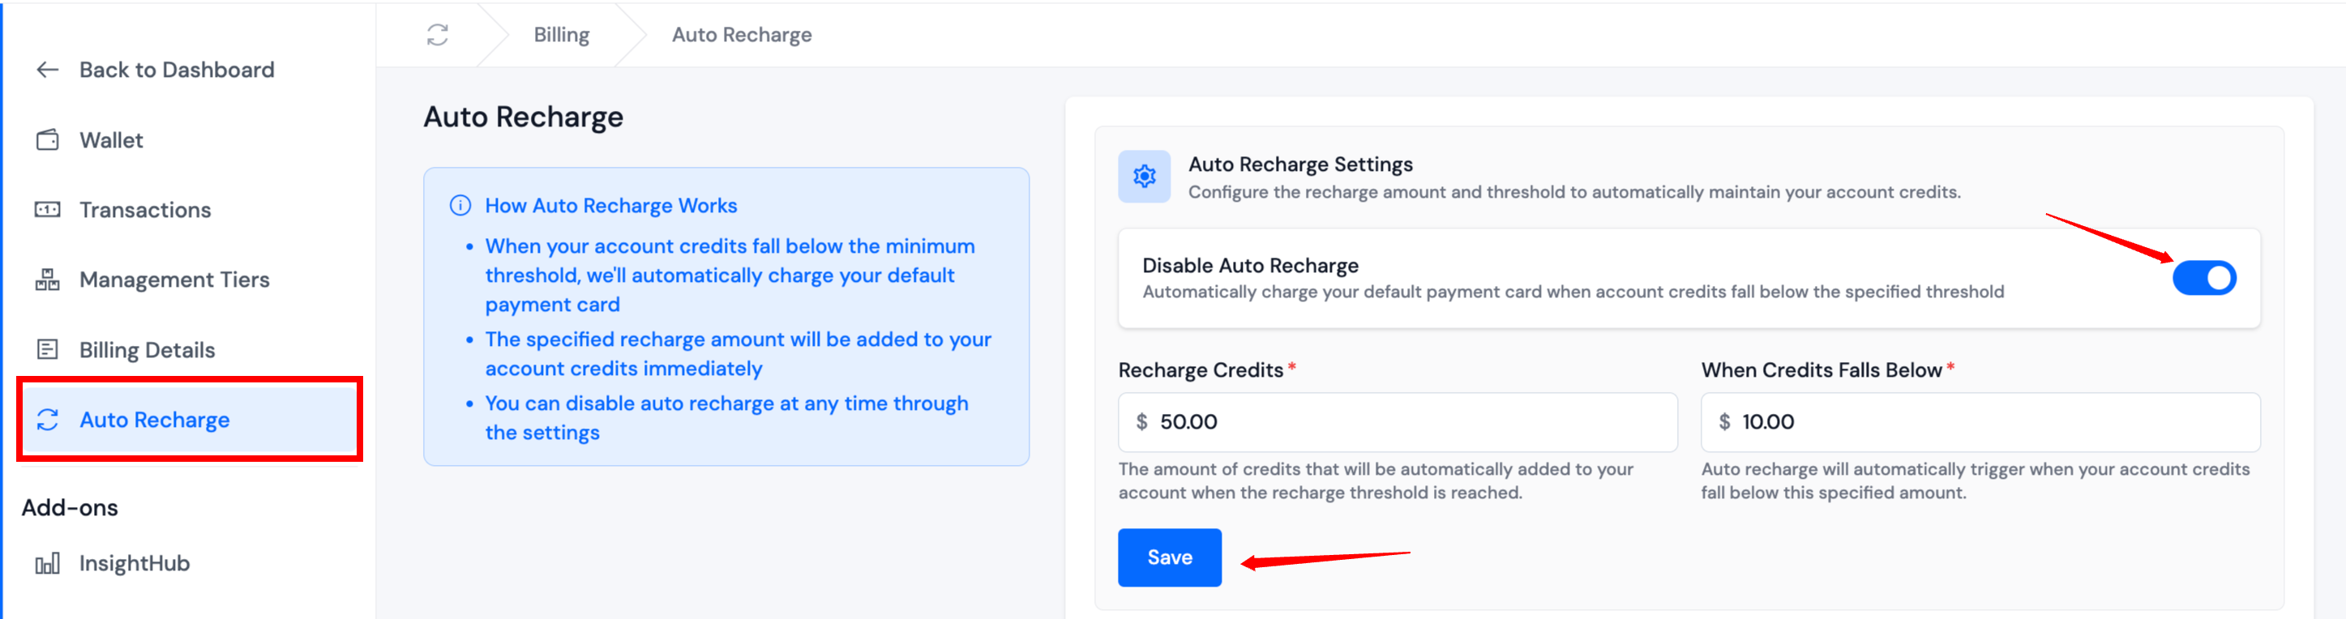Click the Recharge Credits amount field

click(x=1398, y=421)
